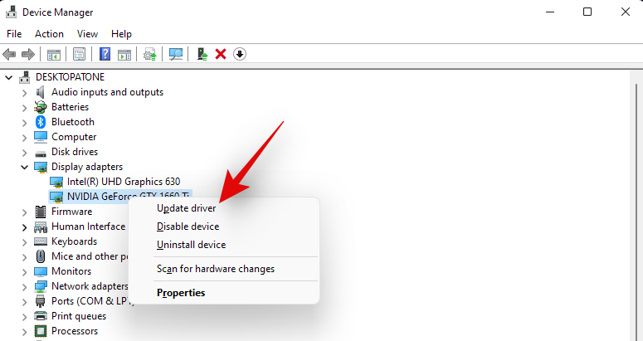Click the Firmware chip icon
Screen dimensions: 643x341
pos(40,212)
